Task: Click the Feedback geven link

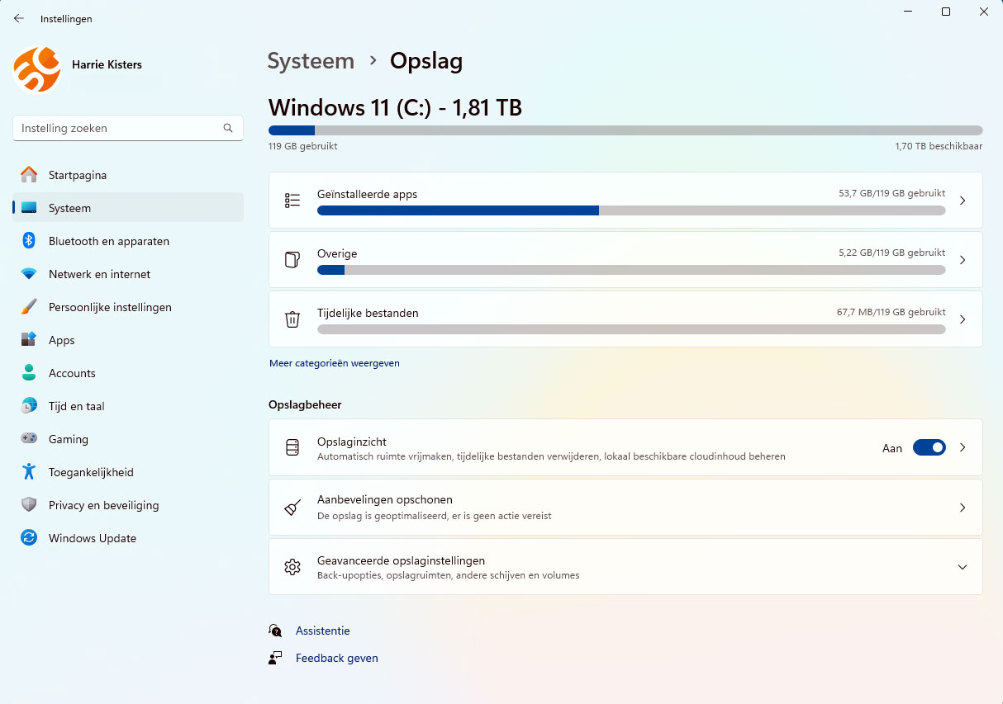Action: tap(337, 658)
